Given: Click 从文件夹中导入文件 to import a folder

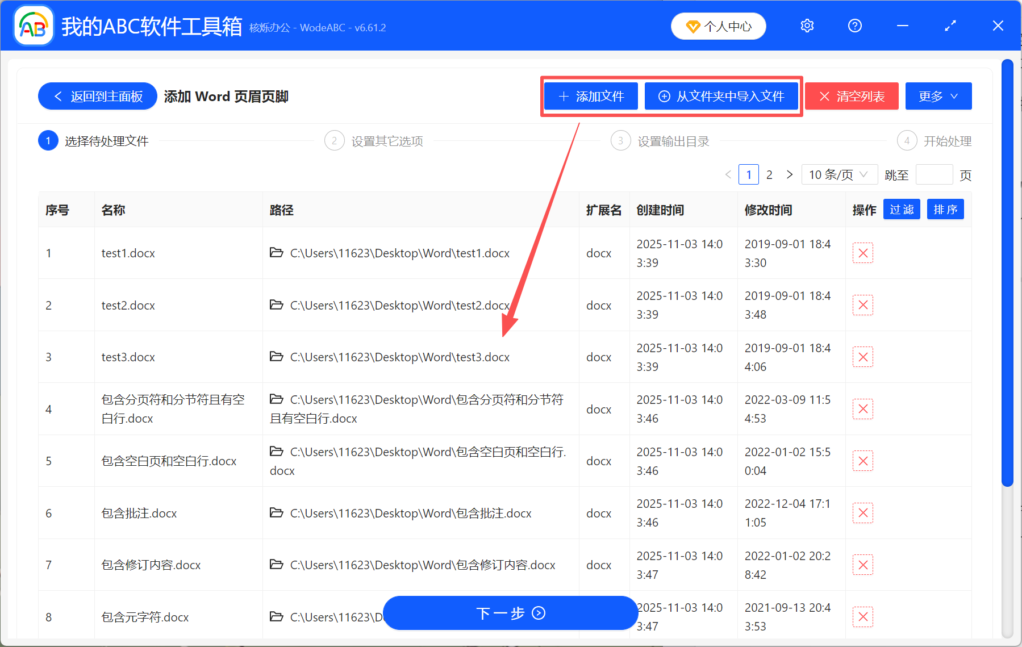Looking at the screenshot, I should point(722,96).
